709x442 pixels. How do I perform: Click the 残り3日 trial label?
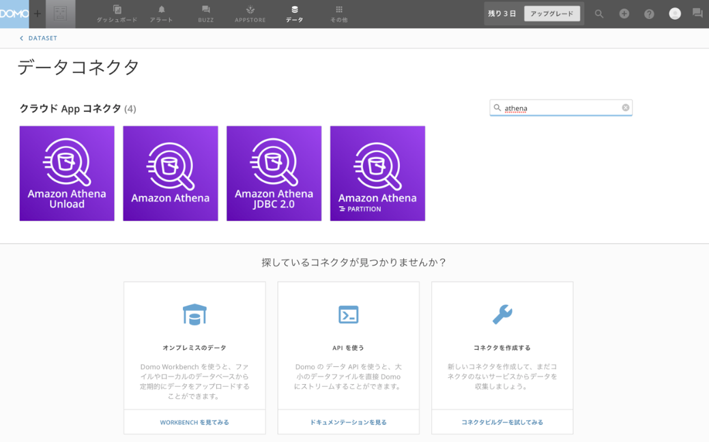click(502, 14)
